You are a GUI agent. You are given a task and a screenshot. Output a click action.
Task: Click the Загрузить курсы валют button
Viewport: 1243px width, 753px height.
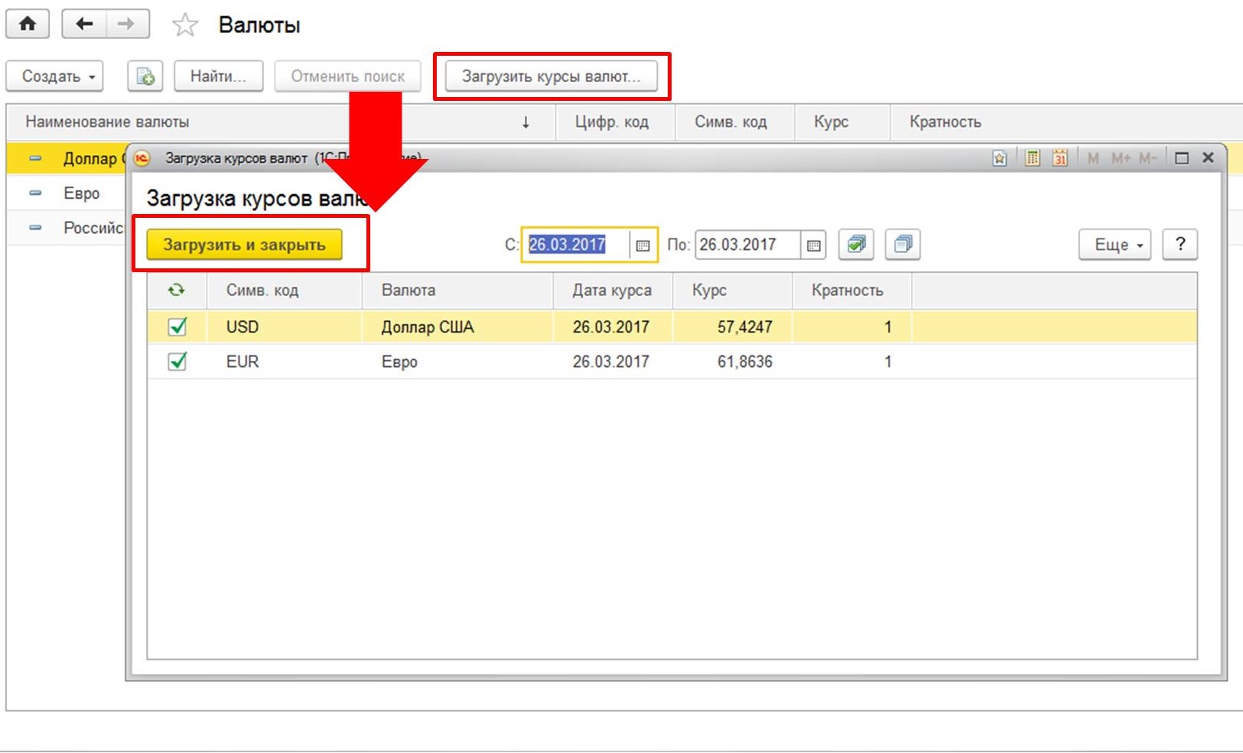click(551, 76)
